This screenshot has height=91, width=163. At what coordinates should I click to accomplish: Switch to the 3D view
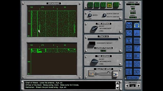(x=137, y=72)
